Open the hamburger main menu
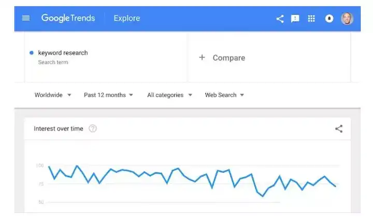 click(26, 18)
